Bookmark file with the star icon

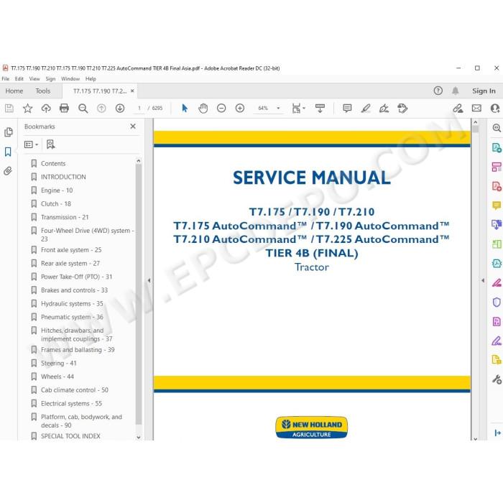(x=27, y=108)
